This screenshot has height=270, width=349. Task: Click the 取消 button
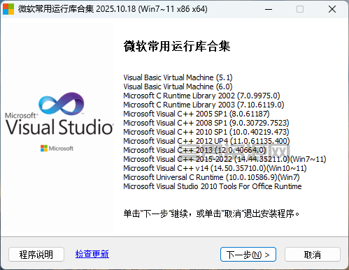click(x=313, y=255)
